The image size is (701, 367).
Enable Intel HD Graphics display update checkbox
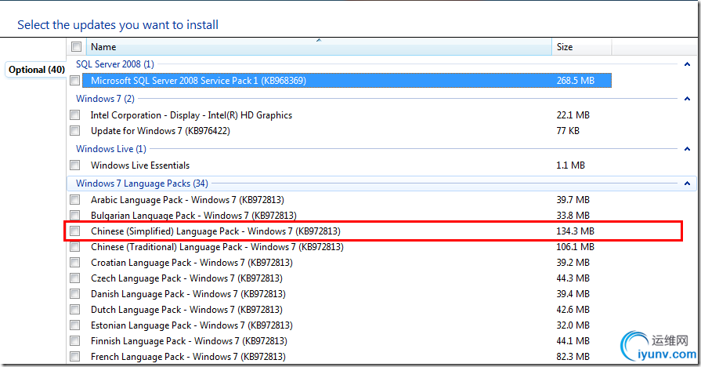click(x=75, y=115)
